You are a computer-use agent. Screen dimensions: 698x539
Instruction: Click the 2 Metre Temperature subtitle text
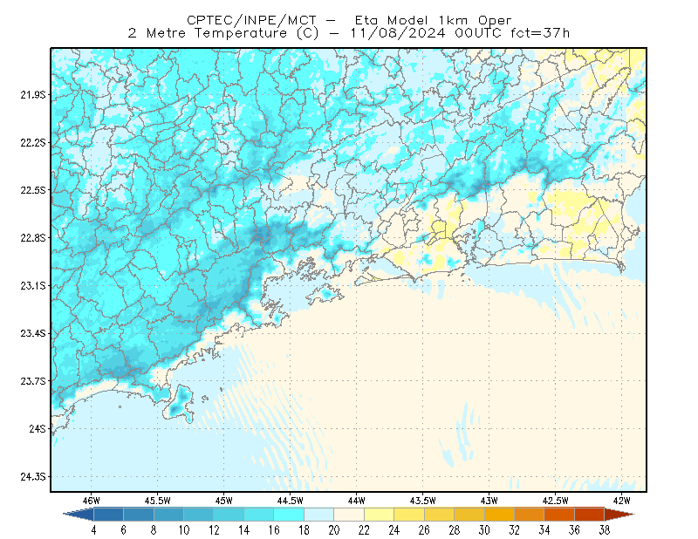tap(207, 33)
